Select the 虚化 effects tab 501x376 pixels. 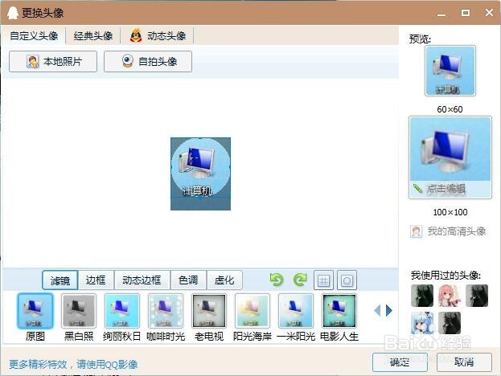click(224, 280)
